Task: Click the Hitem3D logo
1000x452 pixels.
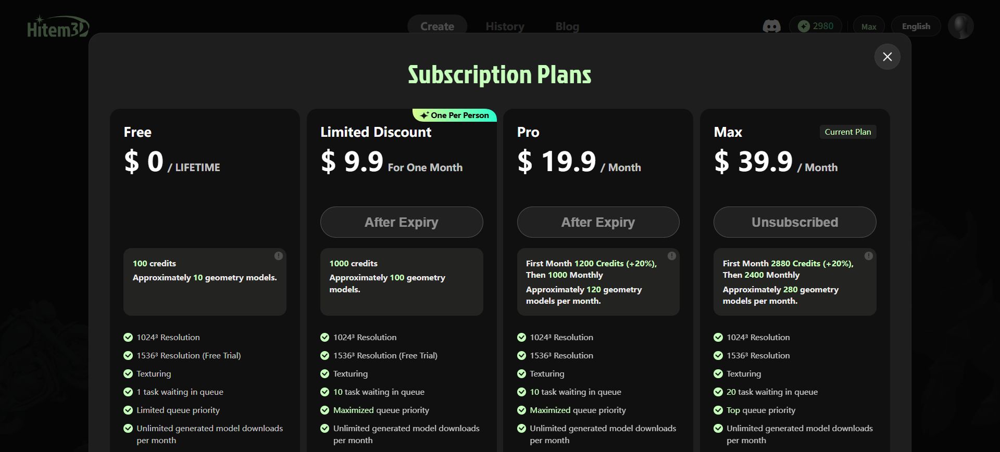Action: click(x=58, y=27)
